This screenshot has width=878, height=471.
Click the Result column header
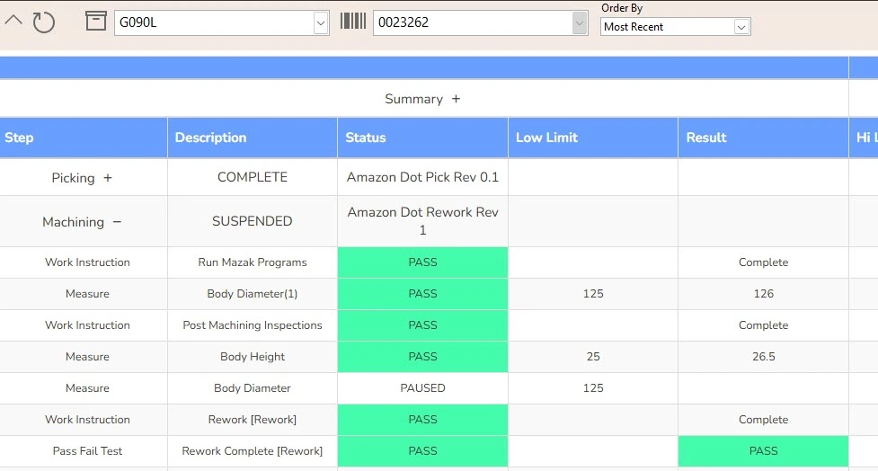click(x=706, y=138)
